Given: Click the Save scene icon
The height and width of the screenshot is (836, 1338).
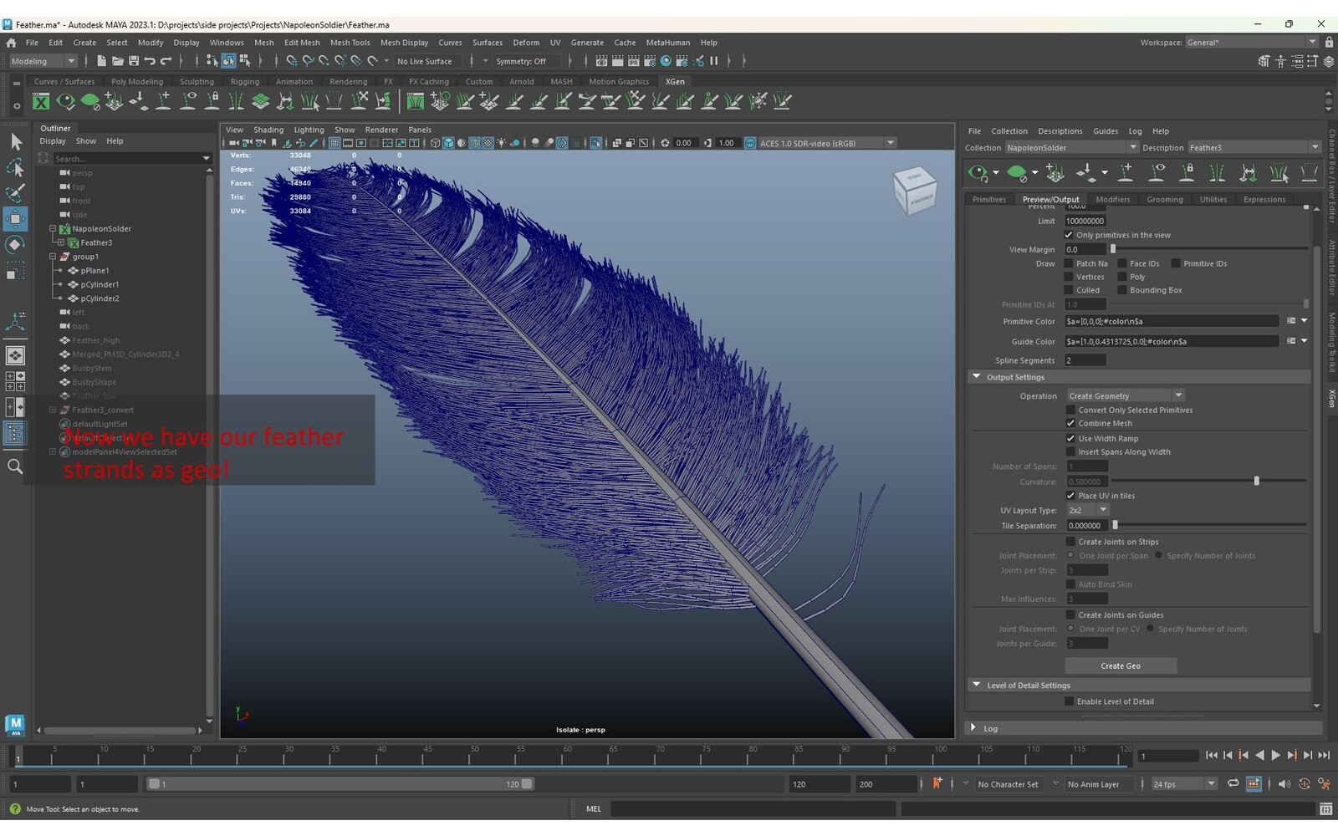Looking at the screenshot, I should click(134, 61).
